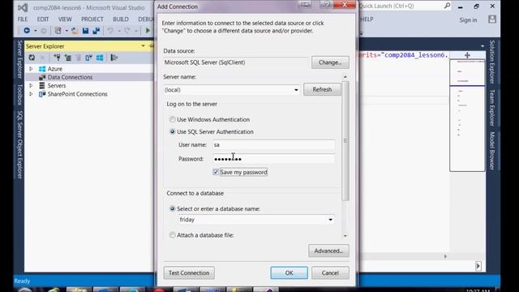Click Cancel in Add Connection dialog

(330, 273)
